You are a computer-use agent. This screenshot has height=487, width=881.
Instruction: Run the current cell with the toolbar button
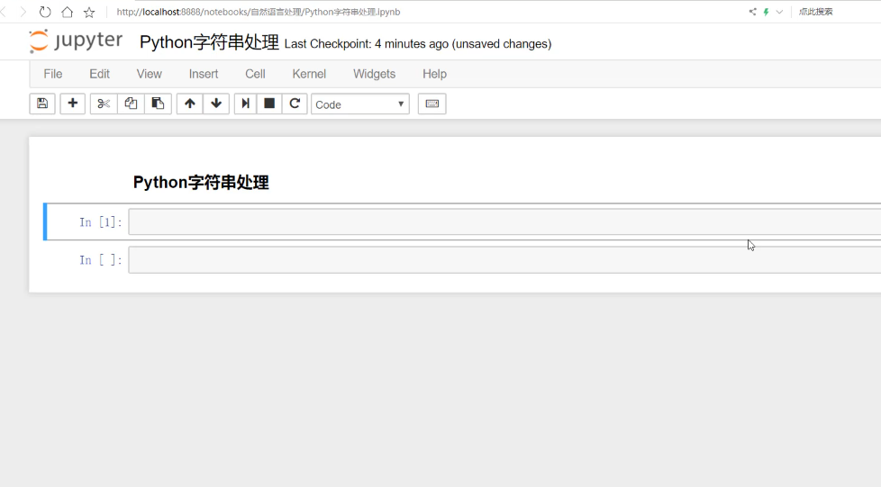click(x=245, y=104)
